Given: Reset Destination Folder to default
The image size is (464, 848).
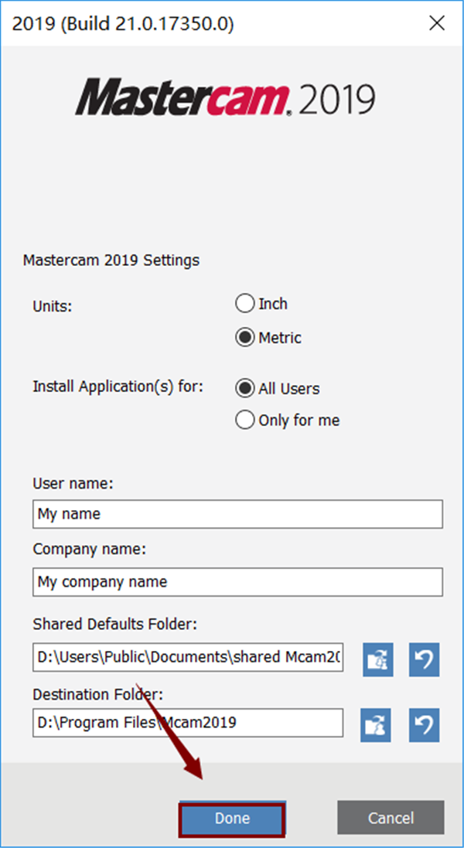Looking at the screenshot, I should (x=424, y=725).
